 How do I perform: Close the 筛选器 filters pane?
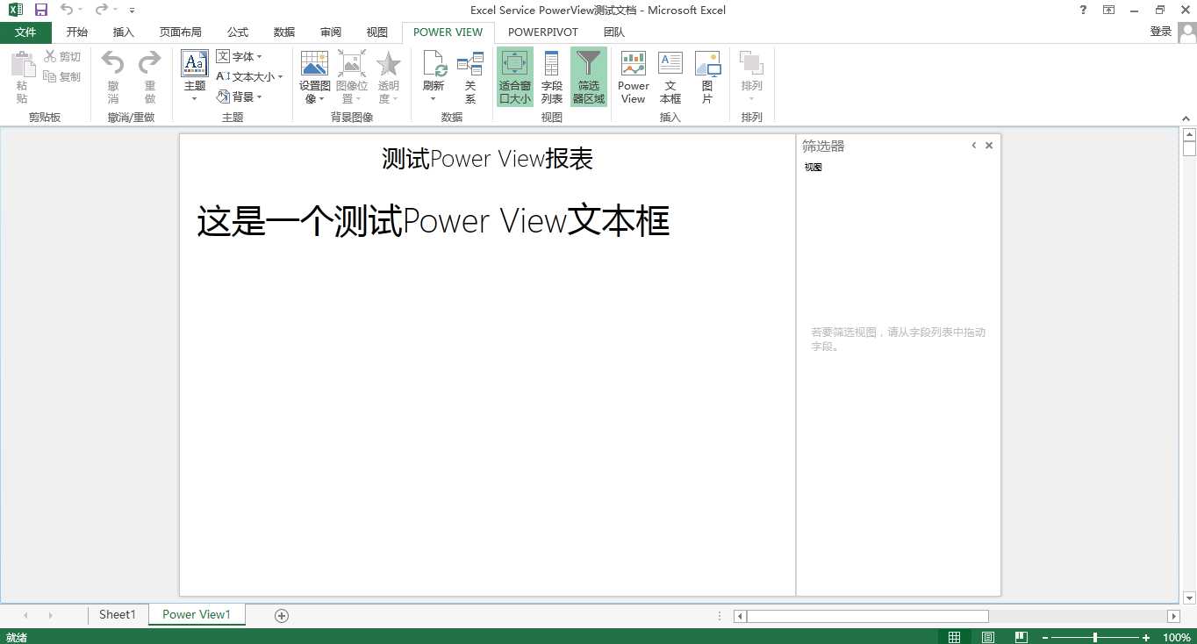[989, 146]
